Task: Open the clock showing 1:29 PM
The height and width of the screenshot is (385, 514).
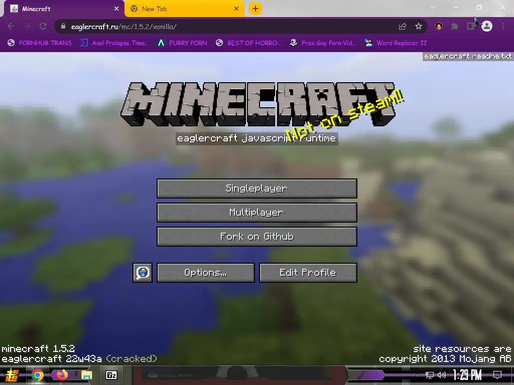Action: pyautogui.click(x=467, y=375)
